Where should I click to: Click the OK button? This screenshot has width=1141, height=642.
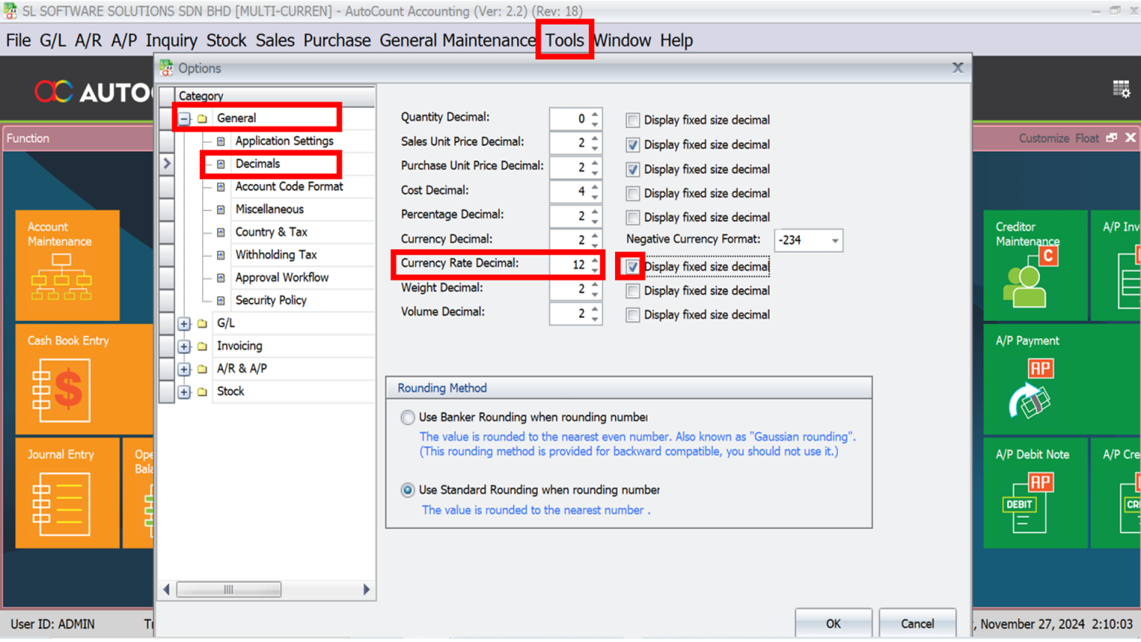[x=833, y=623]
